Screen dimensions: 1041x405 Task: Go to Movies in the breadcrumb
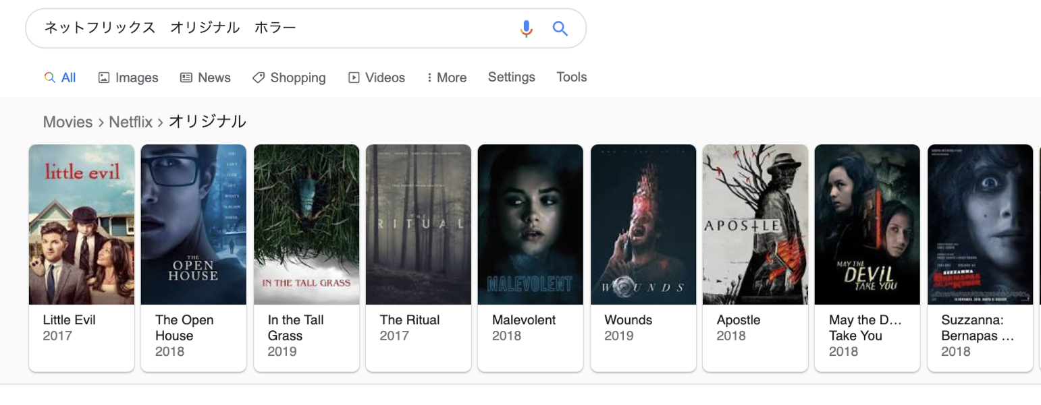pyautogui.click(x=68, y=122)
